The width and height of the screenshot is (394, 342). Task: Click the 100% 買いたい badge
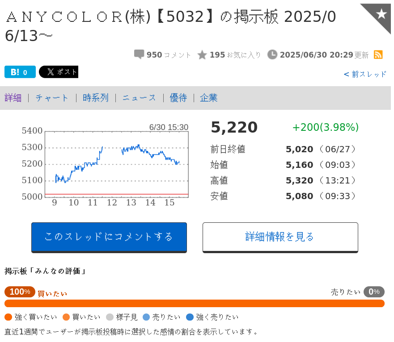point(20,292)
